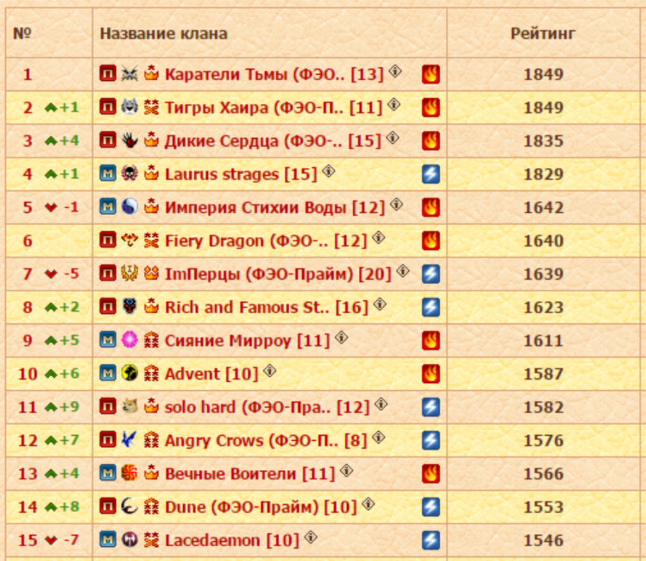This screenshot has height=561, width=646.
Task: Click the fire icon in Сияние Мирроу row
Action: pyautogui.click(x=430, y=341)
